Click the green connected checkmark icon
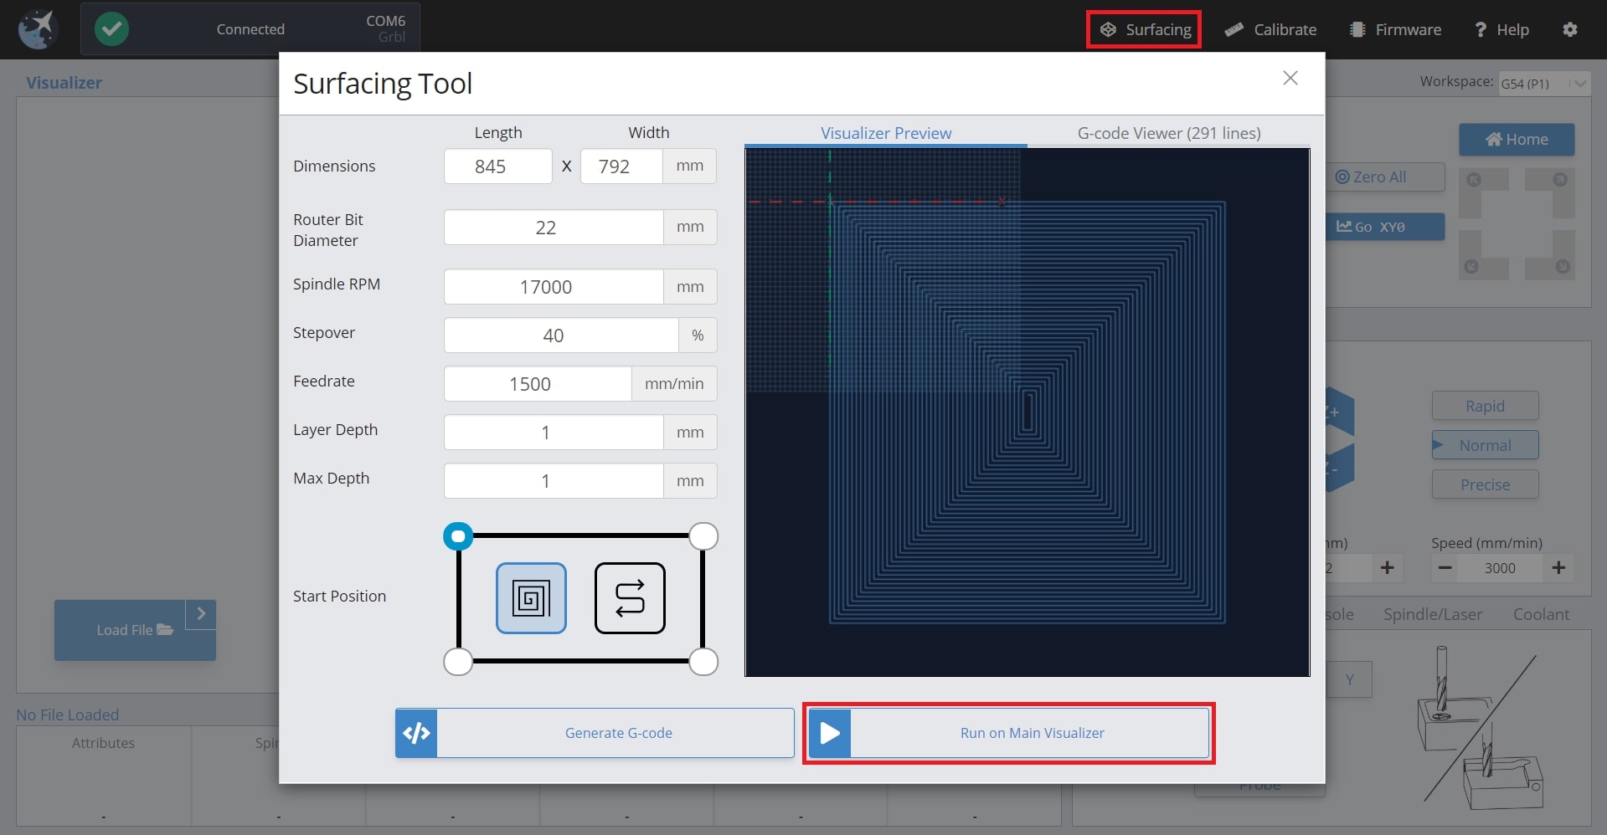Image resolution: width=1607 pixels, height=835 pixels. coord(111,29)
